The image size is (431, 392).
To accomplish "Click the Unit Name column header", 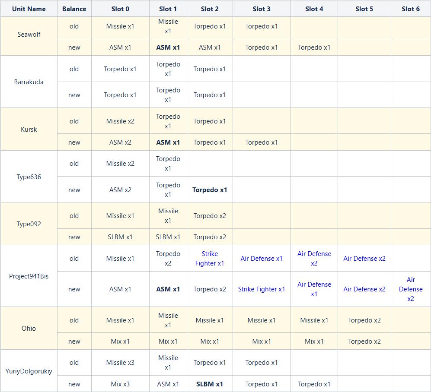I will coord(29,9).
